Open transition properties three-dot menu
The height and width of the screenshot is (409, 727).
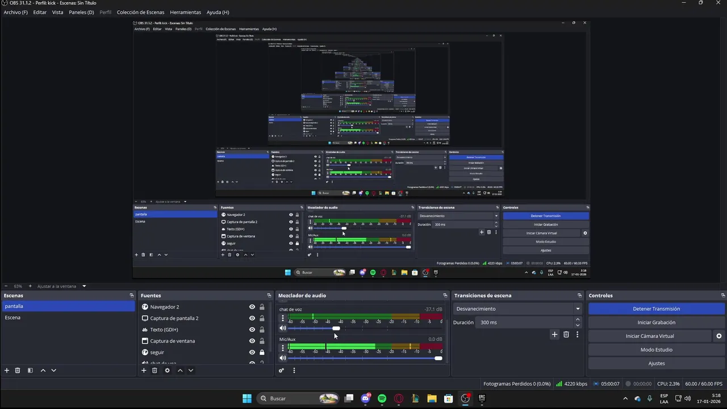pos(577,335)
